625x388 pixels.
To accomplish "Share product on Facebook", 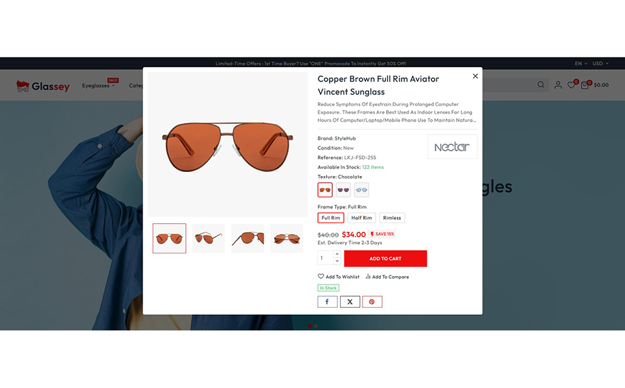I will (x=327, y=301).
